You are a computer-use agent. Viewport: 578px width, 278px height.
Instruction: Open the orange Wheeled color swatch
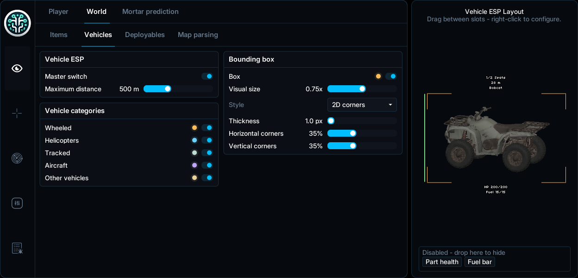[x=195, y=128]
